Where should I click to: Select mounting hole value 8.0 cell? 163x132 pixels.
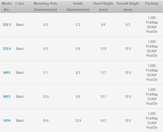click(x=45, y=25)
